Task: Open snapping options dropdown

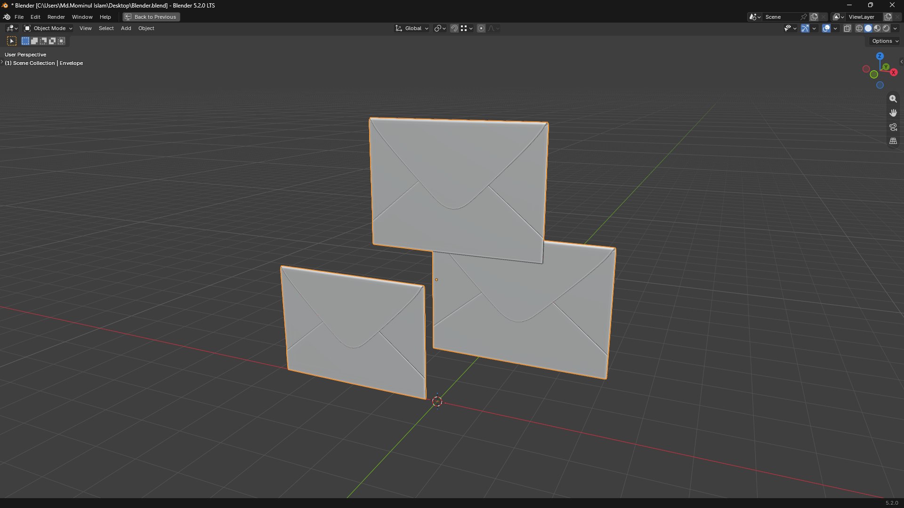Action: pos(467,28)
